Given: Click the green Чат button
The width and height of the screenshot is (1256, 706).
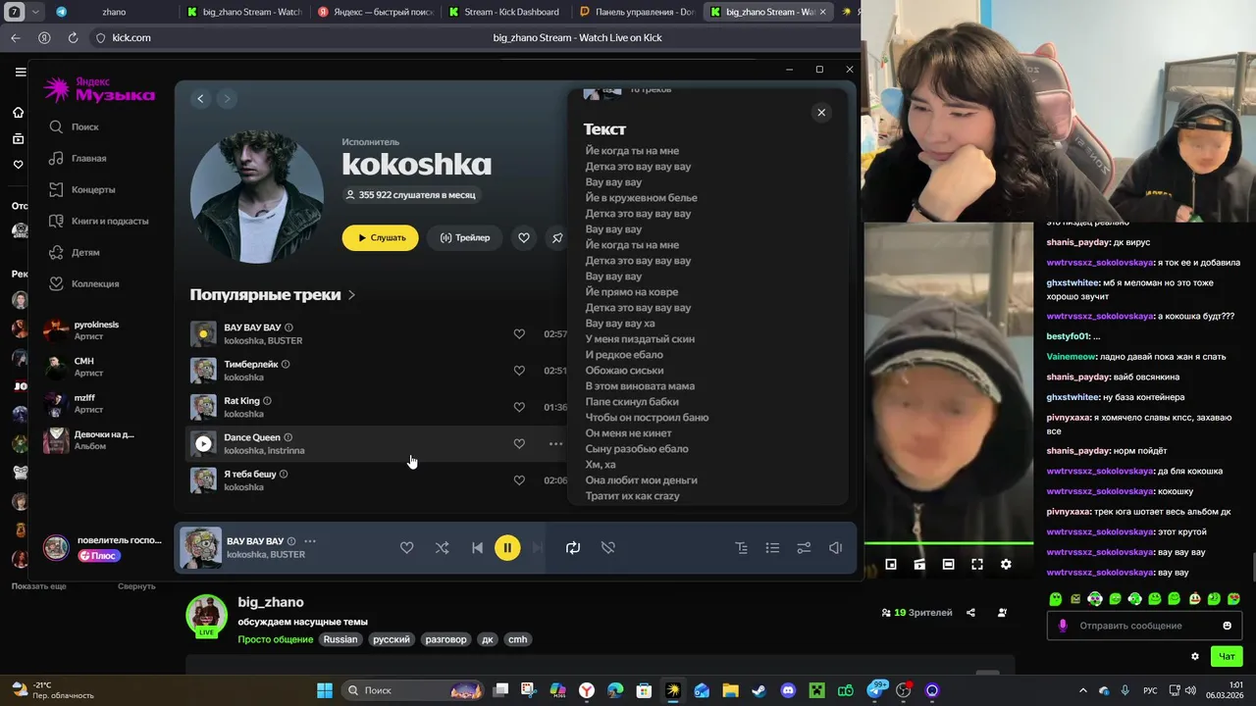Looking at the screenshot, I should (x=1227, y=656).
